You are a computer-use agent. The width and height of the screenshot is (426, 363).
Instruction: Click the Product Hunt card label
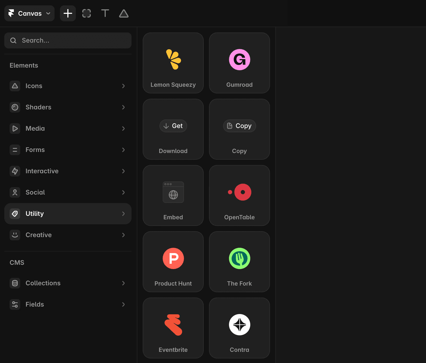(x=173, y=284)
